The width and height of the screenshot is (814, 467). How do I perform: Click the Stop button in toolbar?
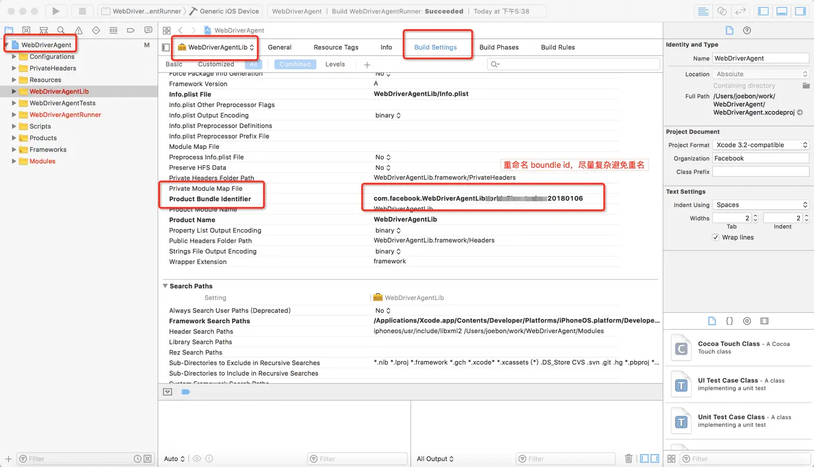tap(82, 11)
